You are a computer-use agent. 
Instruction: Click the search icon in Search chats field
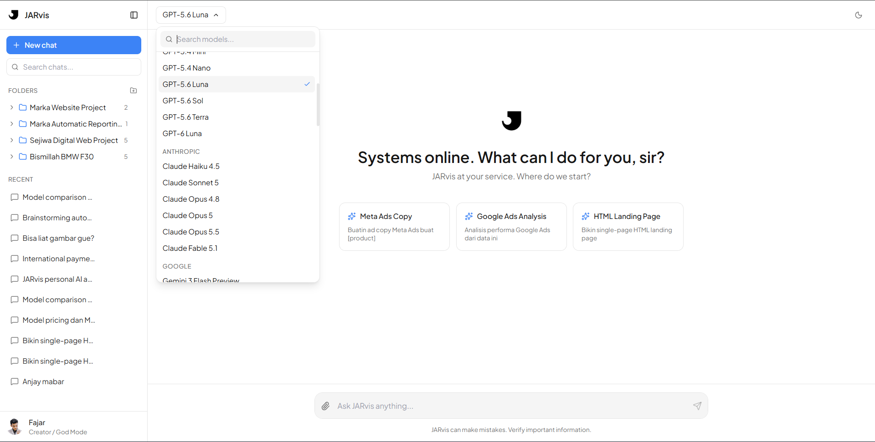(15, 67)
